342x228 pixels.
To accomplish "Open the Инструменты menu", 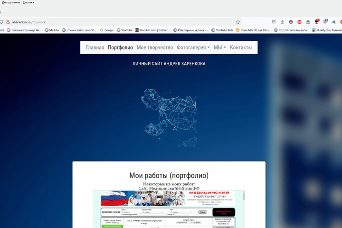I will [10, 2].
